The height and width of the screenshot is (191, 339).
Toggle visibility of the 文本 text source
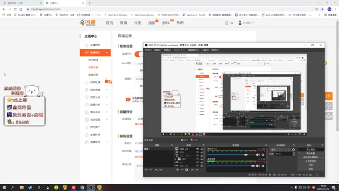pos(197,155)
